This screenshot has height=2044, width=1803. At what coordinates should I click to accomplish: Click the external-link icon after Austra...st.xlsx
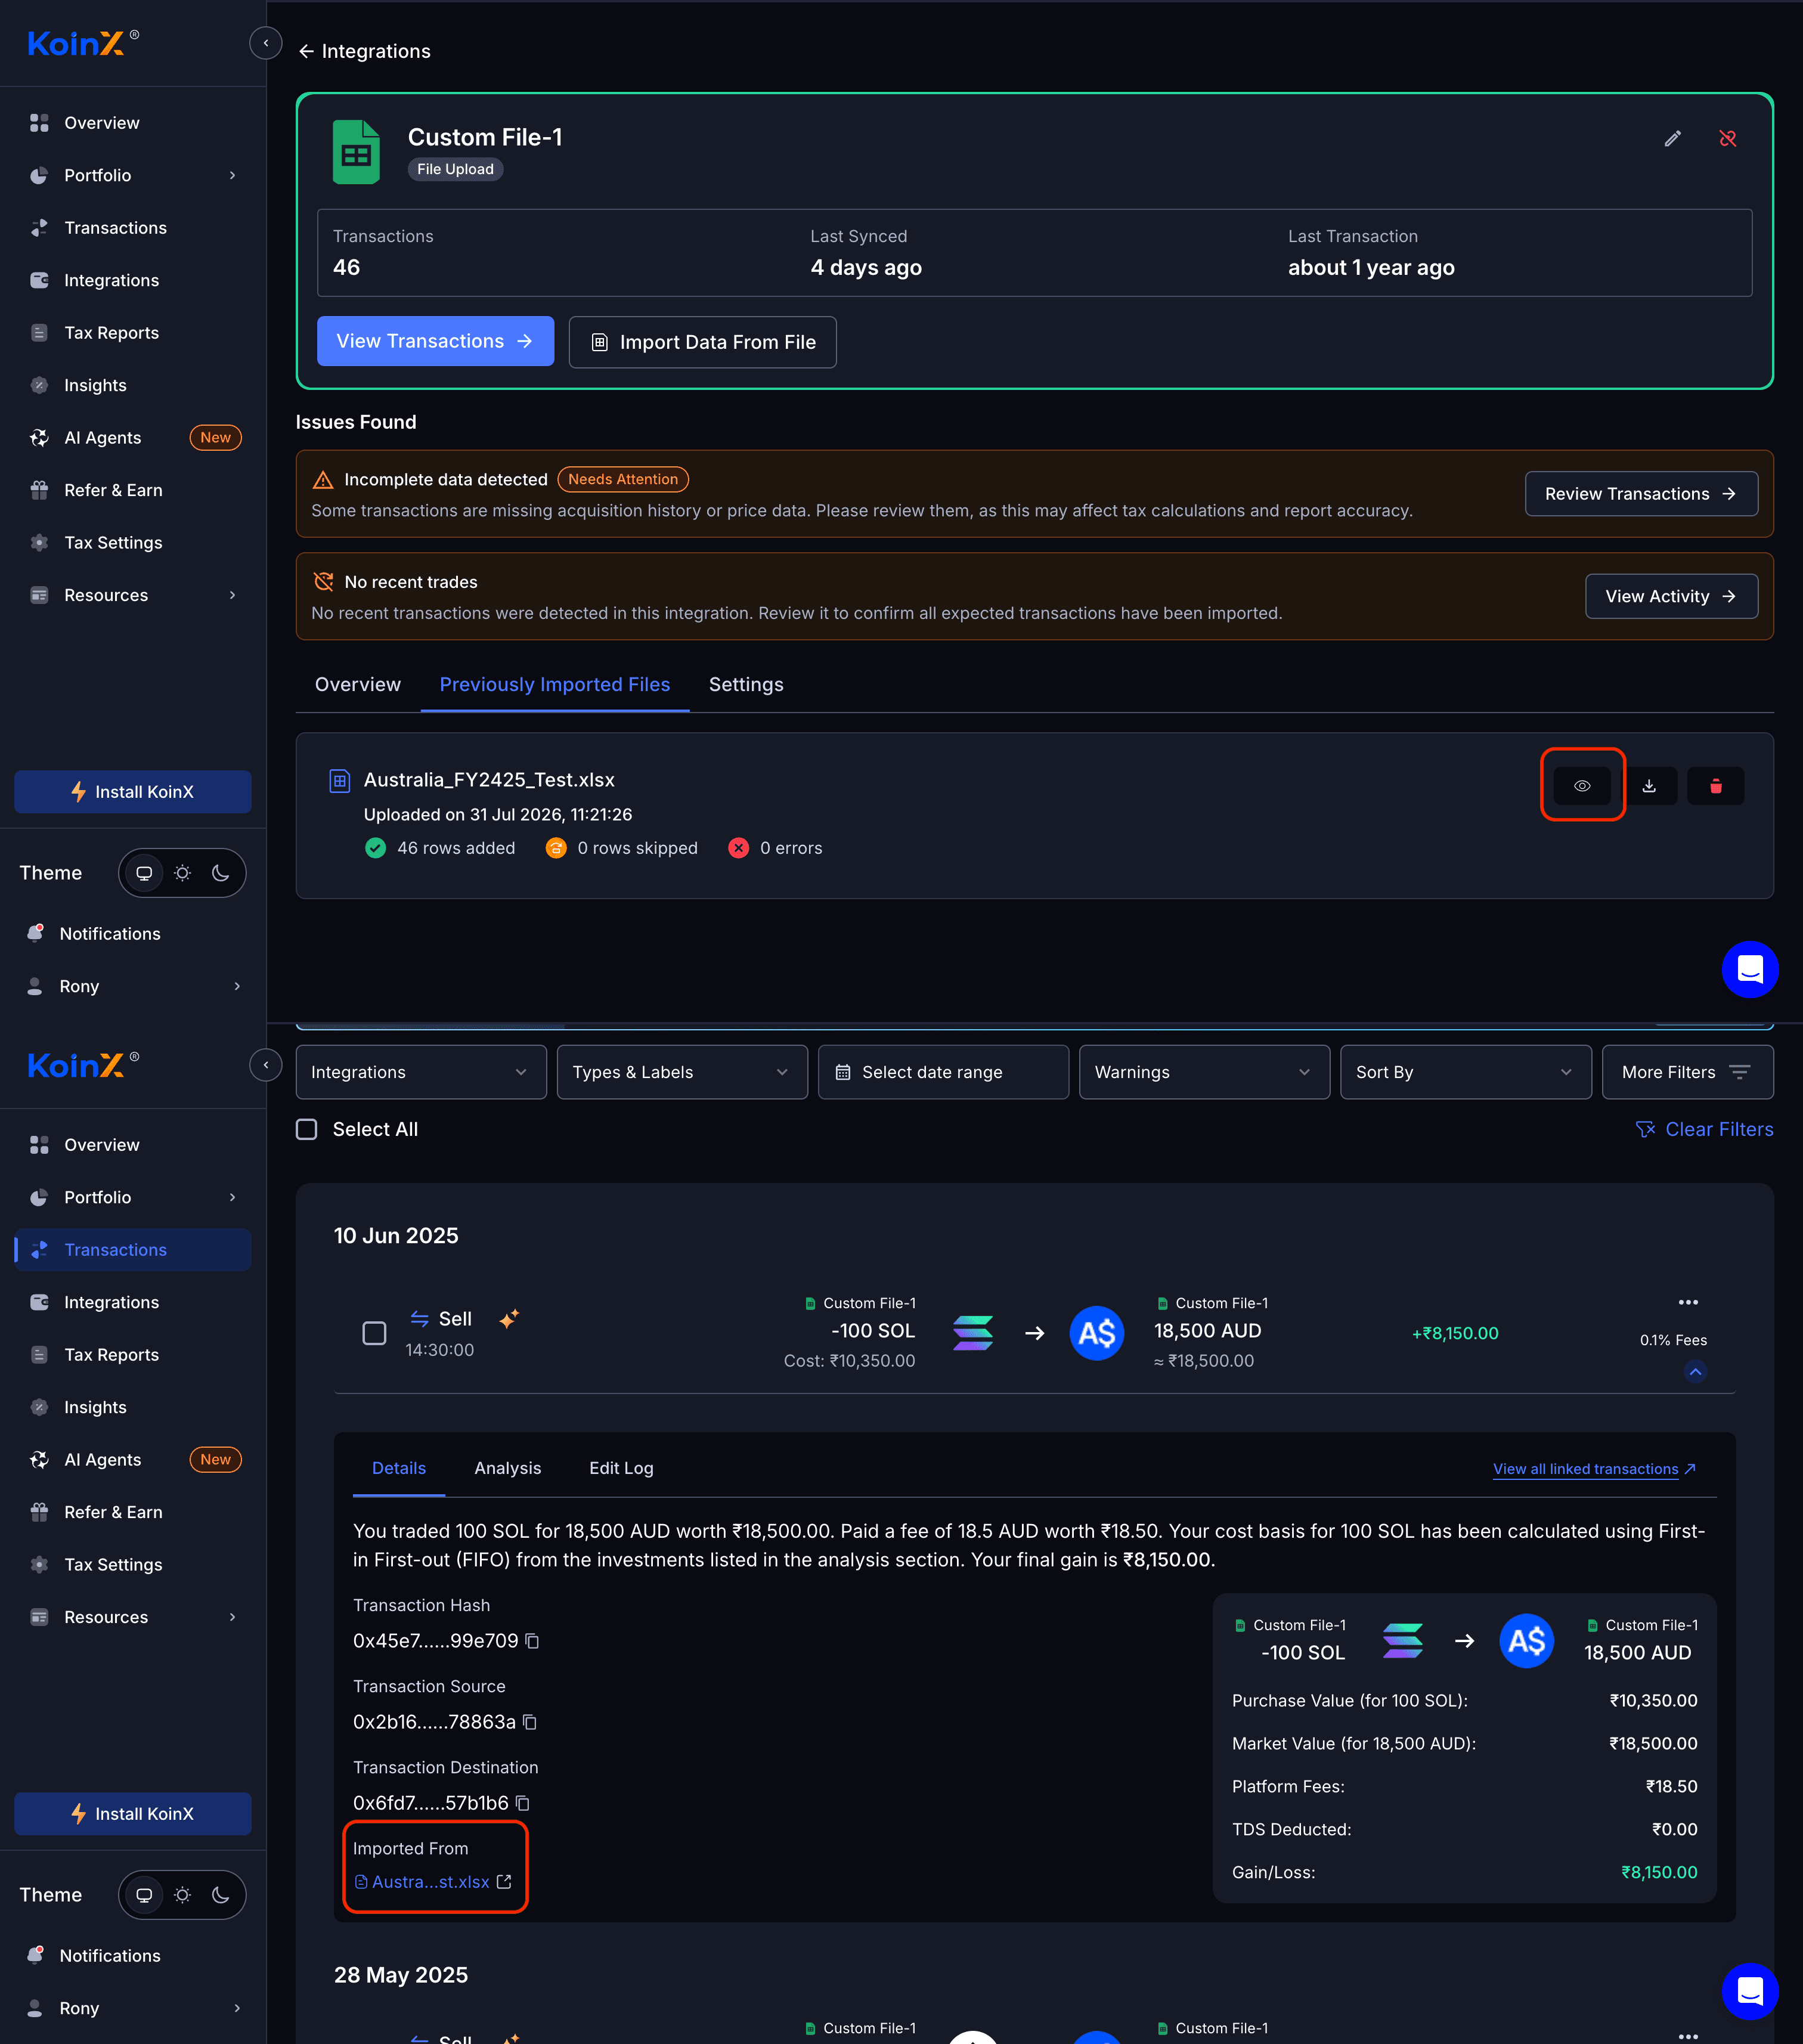(x=504, y=1882)
